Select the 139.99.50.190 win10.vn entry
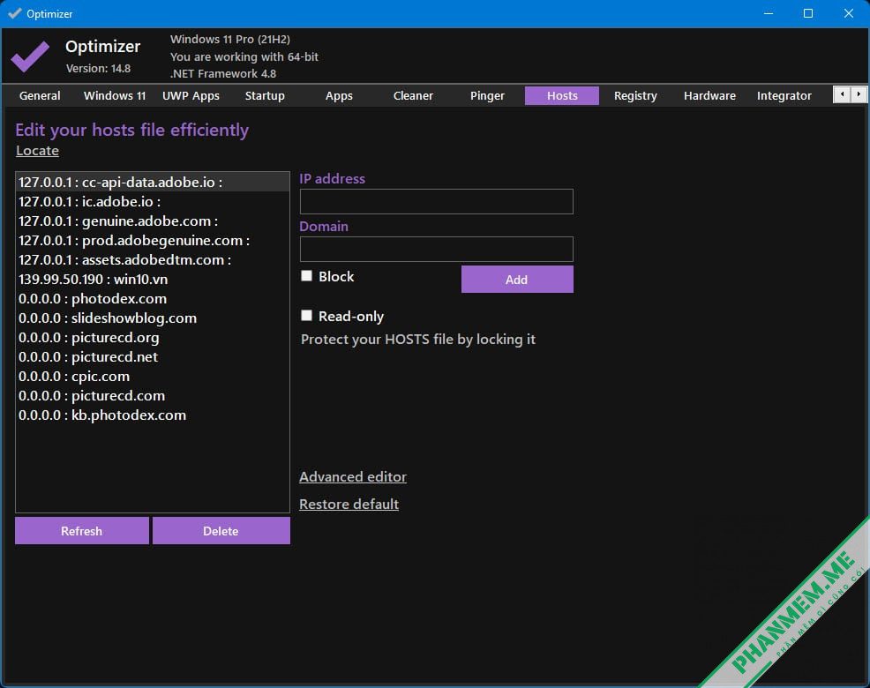Screen dimensions: 870x688 point(153,279)
